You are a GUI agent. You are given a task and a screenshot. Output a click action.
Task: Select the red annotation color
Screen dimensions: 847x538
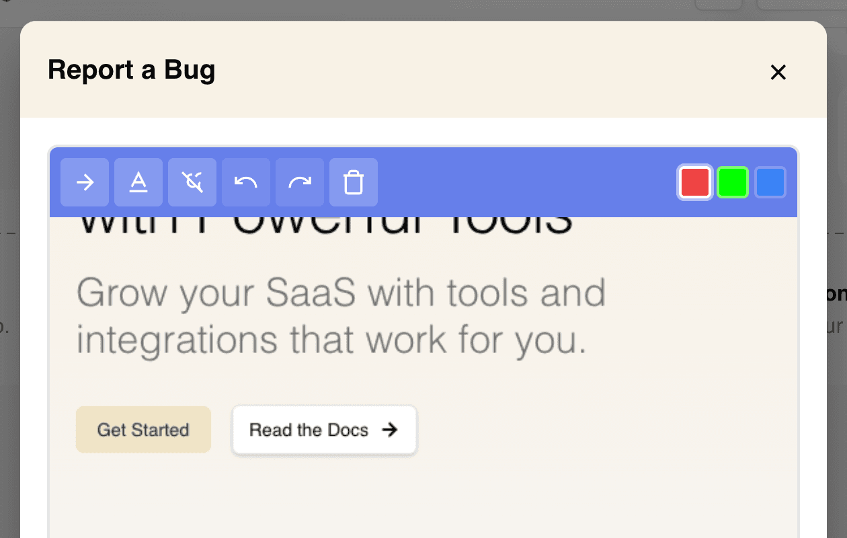(695, 182)
